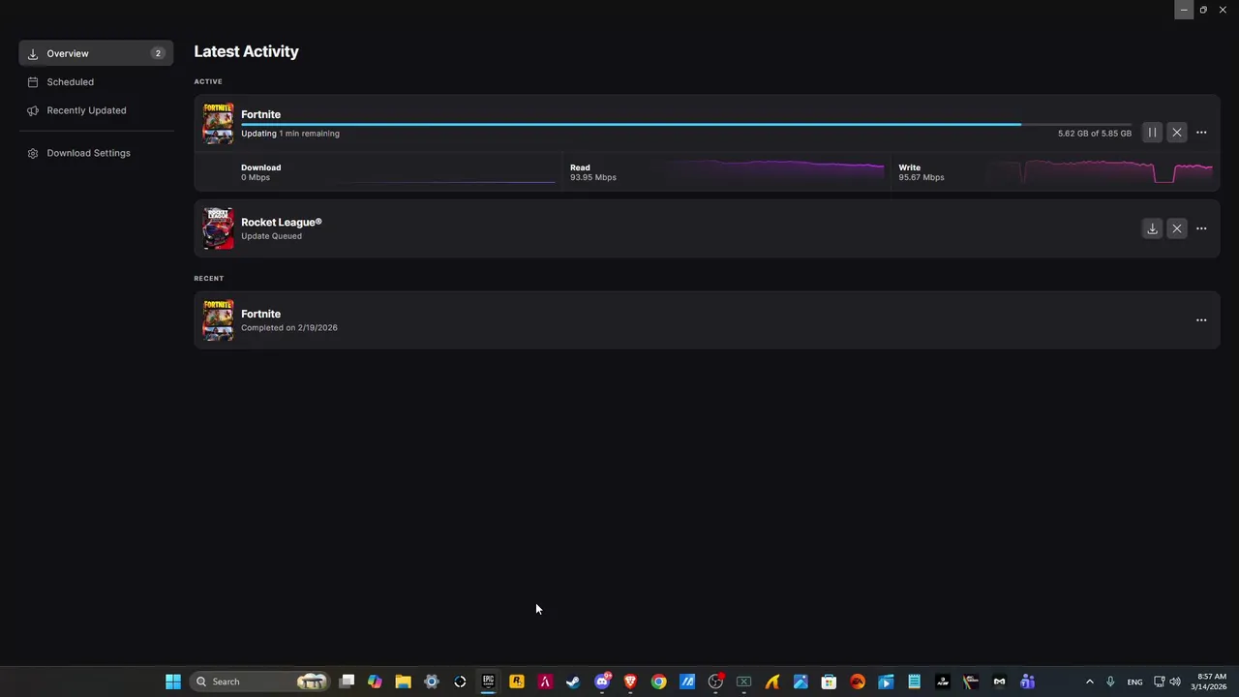Viewport: 1239px width, 697px height.
Task: Open OBS Studio from the taskbar
Action: click(715, 682)
